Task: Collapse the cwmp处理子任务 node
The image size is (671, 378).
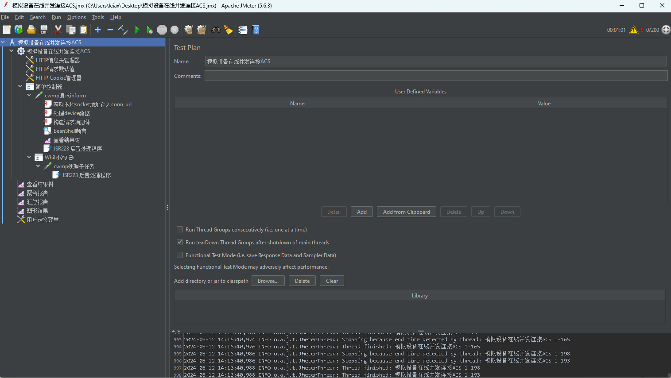Action: (x=38, y=166)
